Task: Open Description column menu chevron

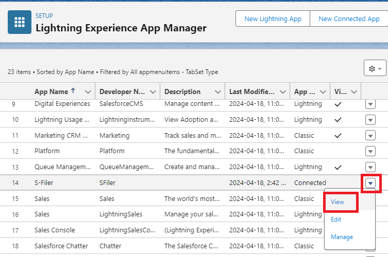Action: point(218,92)
